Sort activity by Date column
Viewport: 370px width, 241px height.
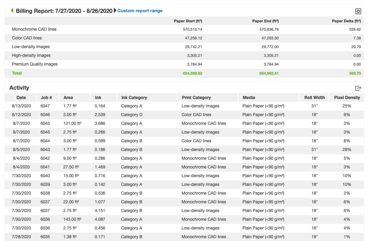21,98
